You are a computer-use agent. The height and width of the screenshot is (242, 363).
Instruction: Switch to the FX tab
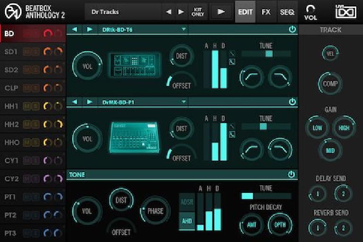[x=266, y=12]
